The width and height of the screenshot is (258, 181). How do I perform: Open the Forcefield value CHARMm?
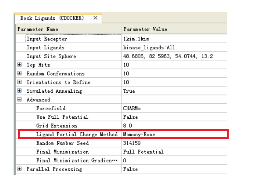132,108
